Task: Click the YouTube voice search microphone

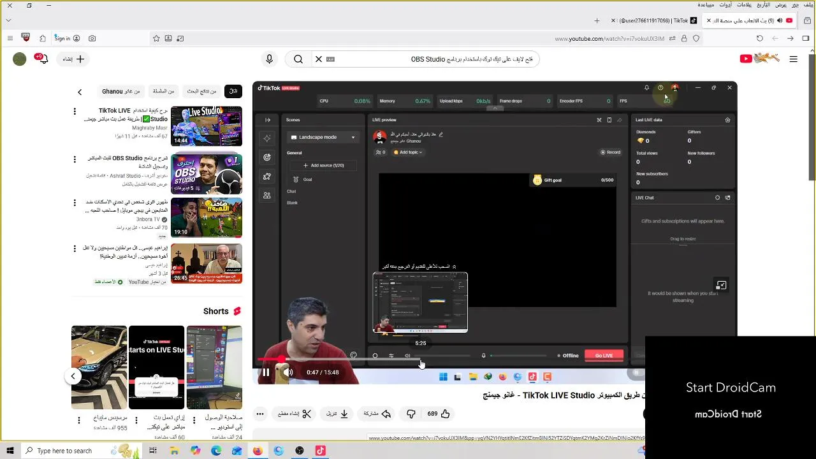Action: (x=269, y=59)
